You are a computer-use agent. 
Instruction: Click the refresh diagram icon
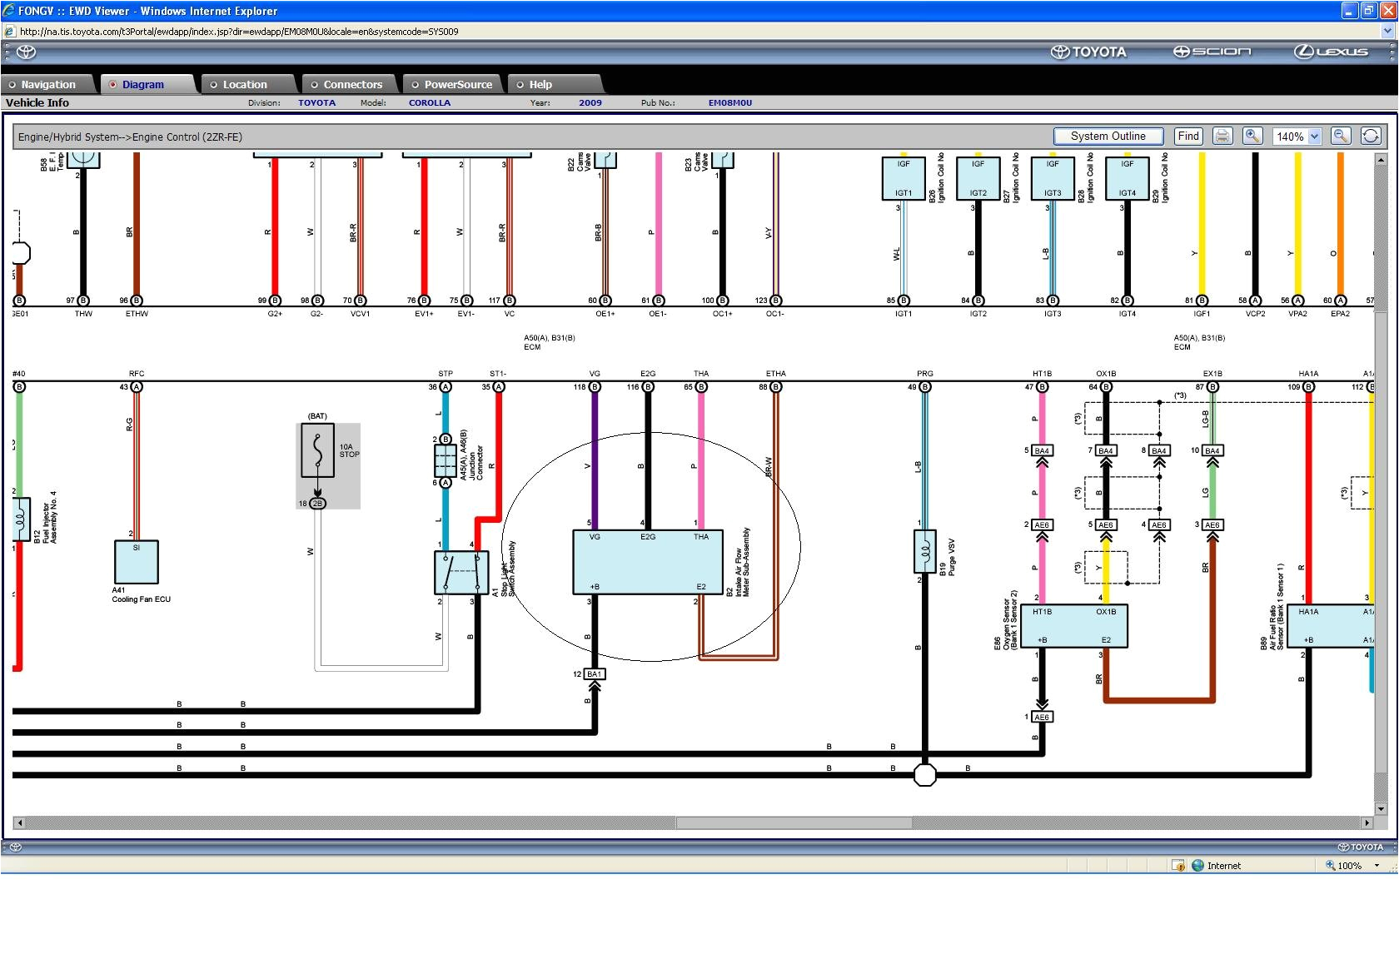(x=1371, y=137)
